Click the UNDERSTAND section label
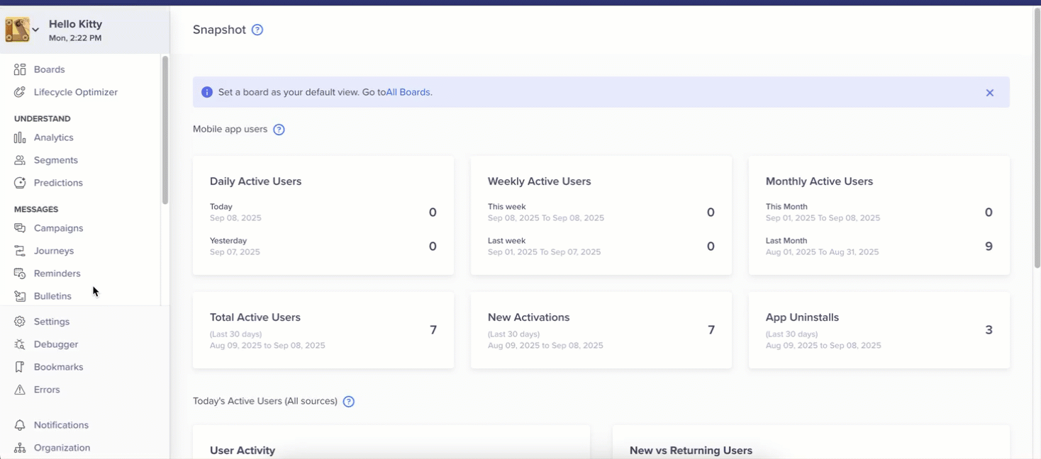The image size is (1041, 459). (x=43, y=118)
